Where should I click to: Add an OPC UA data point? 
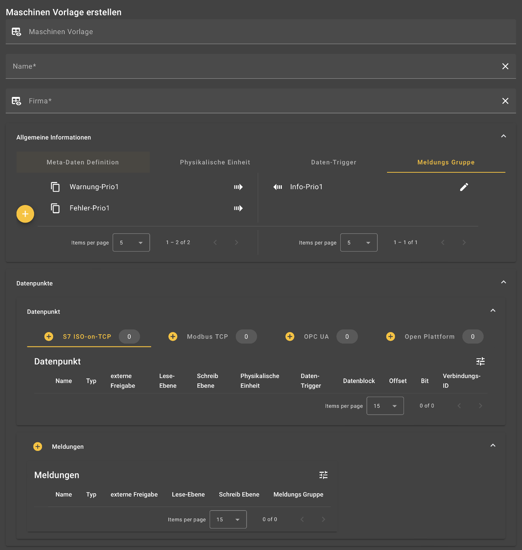(x=290, y=336)
